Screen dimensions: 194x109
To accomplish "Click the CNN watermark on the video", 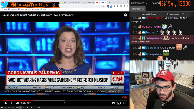I will click(125, 97).
